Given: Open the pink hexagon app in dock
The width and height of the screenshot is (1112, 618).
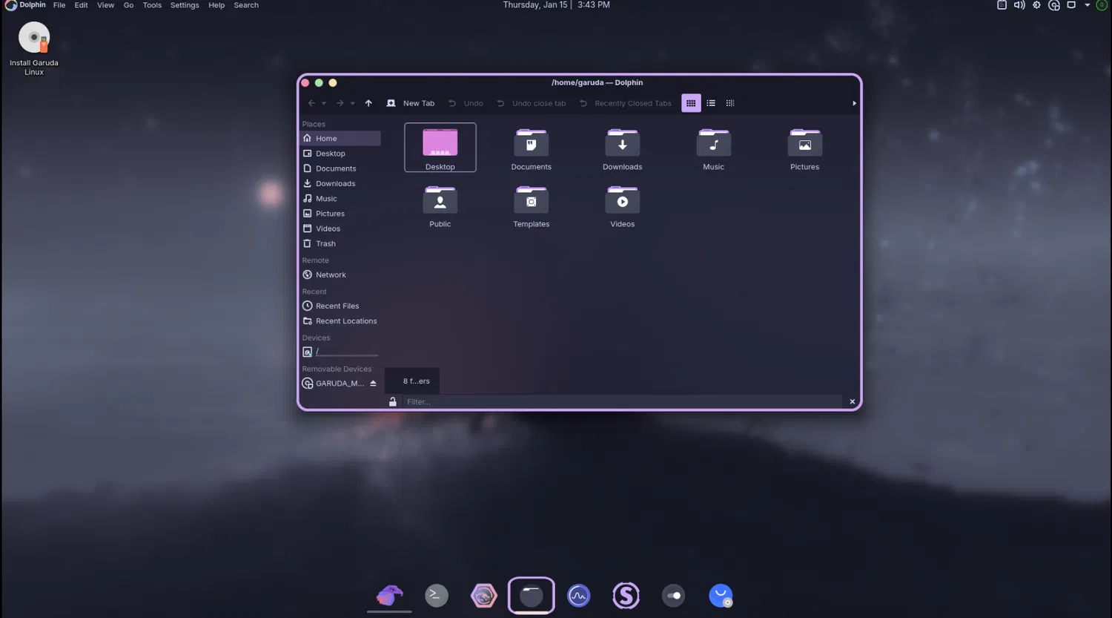Looking at the screenshot, I should coord(484,595).
